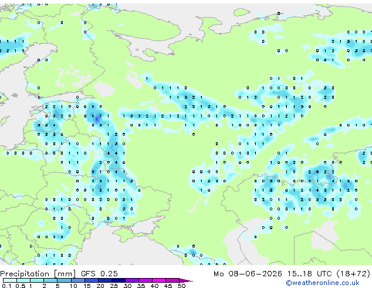This screenshot has width=372, height=288.
Task: Click the 'Precipitation [mm] GFS 0.25' map title
Action: 59,274
